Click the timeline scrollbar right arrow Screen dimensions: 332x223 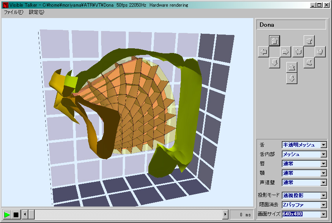click(x=225, y=214)
